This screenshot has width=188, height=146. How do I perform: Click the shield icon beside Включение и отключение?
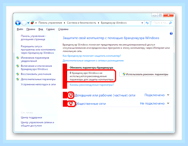tap(18, 66)
